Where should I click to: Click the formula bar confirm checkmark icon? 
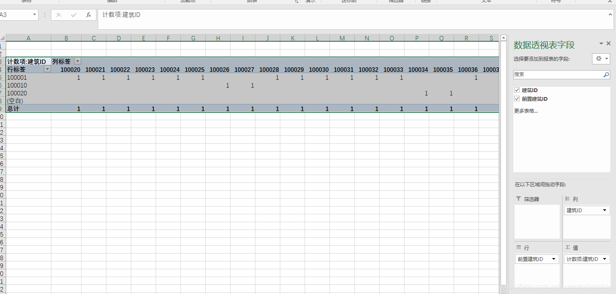click(74, 15)
